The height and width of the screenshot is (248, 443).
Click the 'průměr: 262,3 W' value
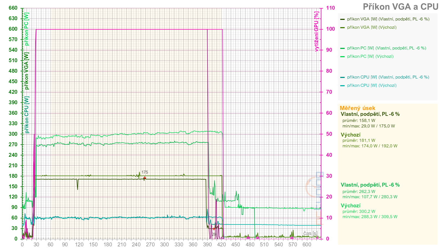coord(359,192)
